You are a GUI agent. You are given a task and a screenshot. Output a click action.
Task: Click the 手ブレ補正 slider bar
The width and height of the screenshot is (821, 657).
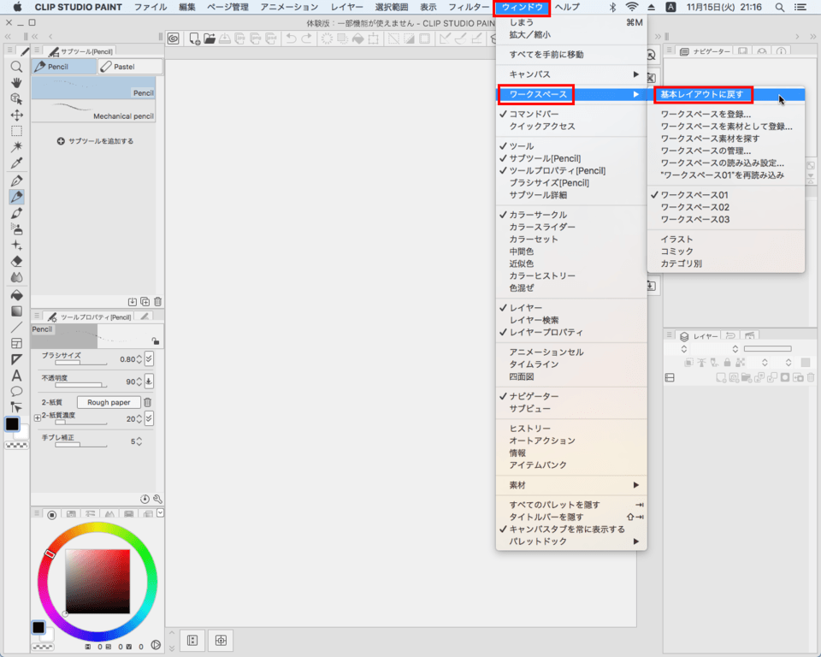coord(80,445)
